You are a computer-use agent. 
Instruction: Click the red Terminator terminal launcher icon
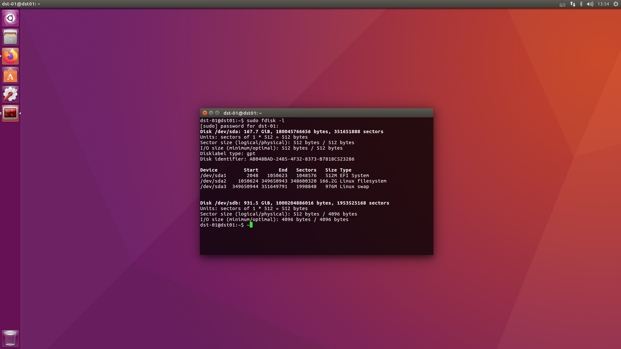pos(10,113)
